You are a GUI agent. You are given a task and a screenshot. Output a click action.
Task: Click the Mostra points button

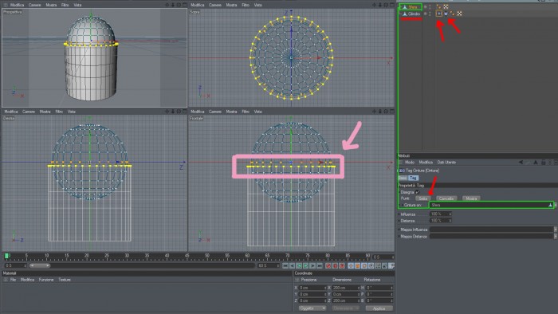click(471, 198)
